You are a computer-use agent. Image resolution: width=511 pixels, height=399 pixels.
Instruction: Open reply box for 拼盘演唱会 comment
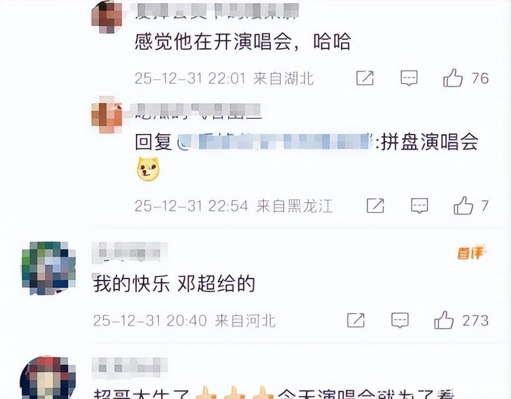click(x=419, y=206)
